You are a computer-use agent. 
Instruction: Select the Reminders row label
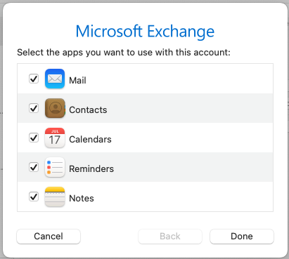point(91,169)
